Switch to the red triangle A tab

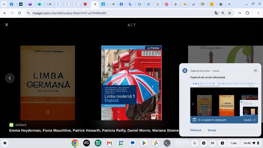point(166,4)
